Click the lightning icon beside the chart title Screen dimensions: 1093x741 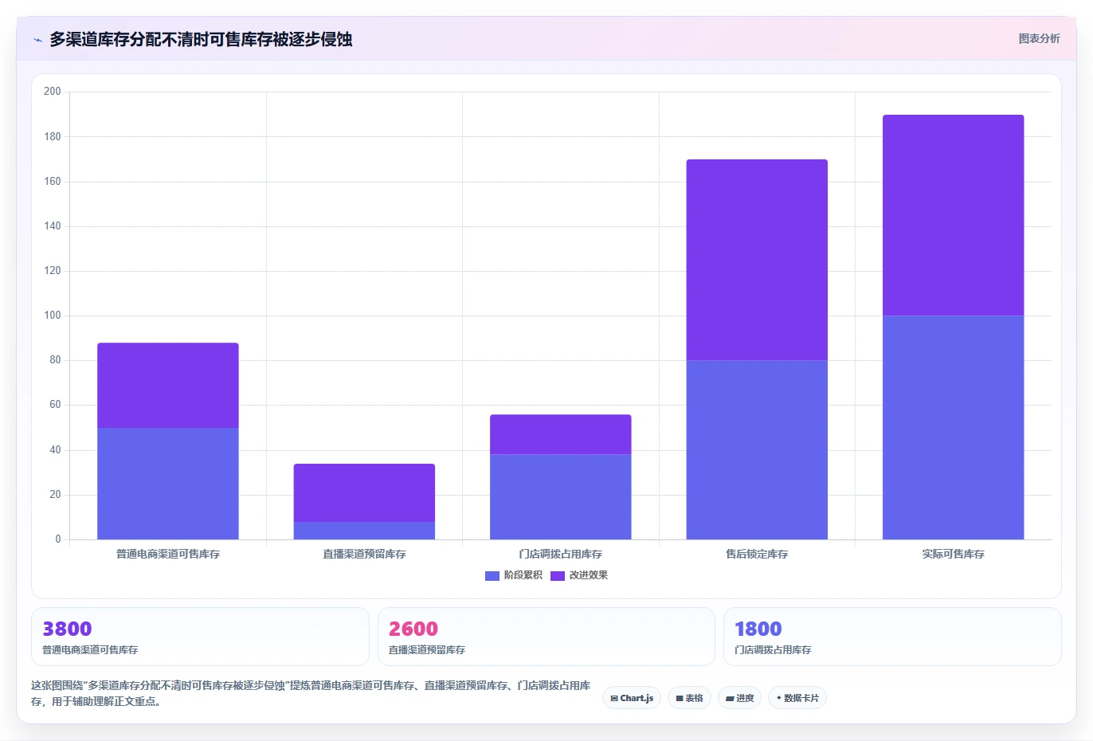pos(37,40)
